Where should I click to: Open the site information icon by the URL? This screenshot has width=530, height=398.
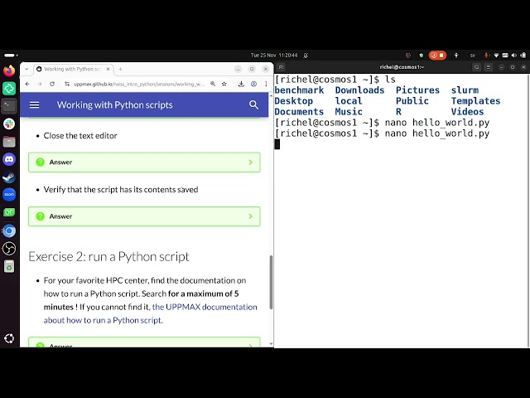67,84
